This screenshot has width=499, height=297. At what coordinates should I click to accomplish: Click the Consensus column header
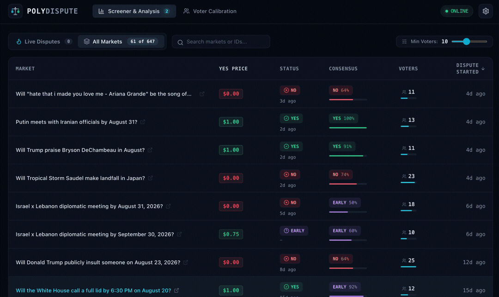click(343, 68)
